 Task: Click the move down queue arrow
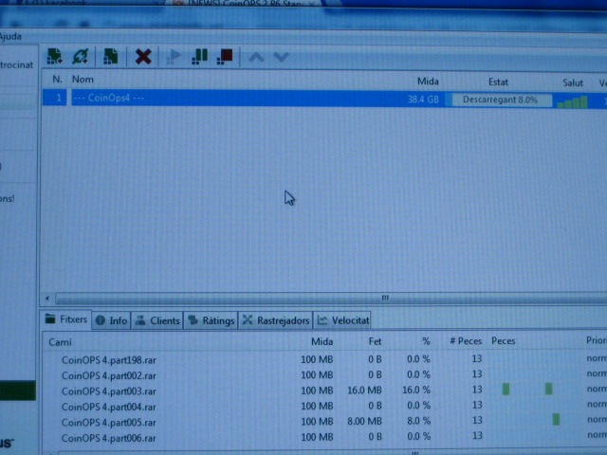pyautogui.click(x=282, y=57)
